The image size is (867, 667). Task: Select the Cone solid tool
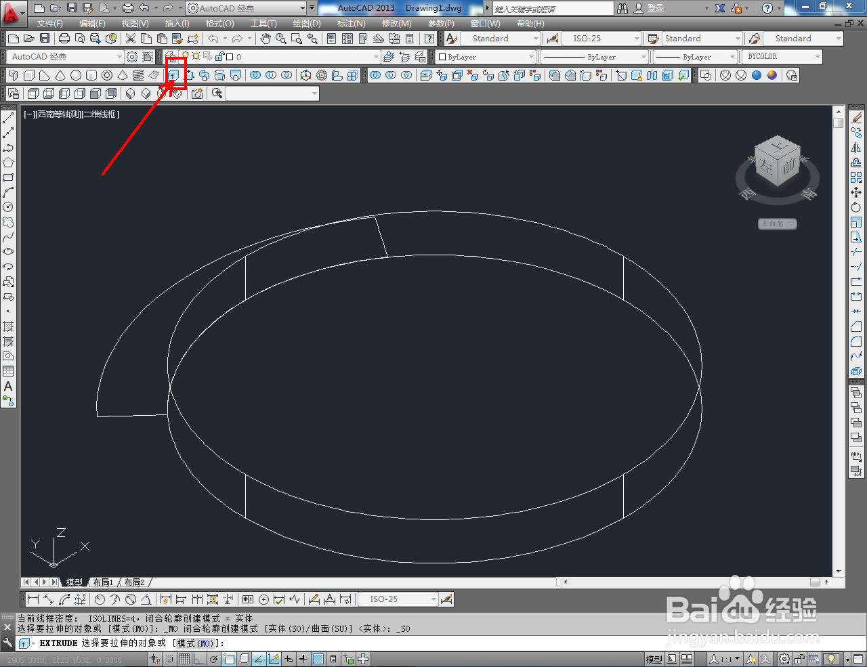[x=60, y=75]
